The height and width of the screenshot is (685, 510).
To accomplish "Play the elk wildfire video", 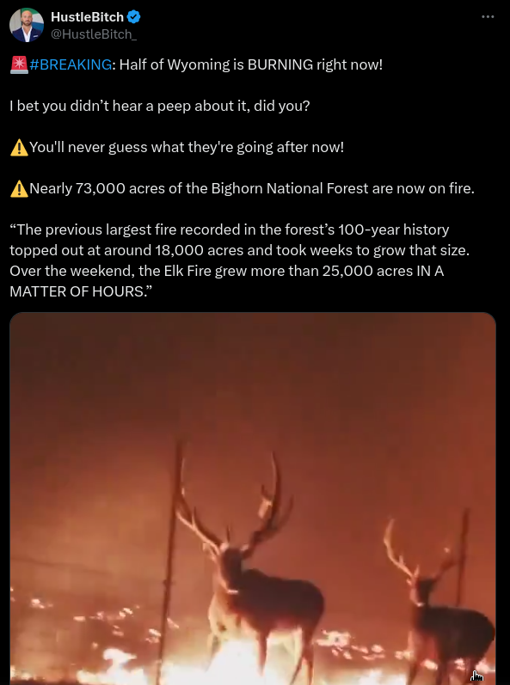I will (x=253, y=498).
